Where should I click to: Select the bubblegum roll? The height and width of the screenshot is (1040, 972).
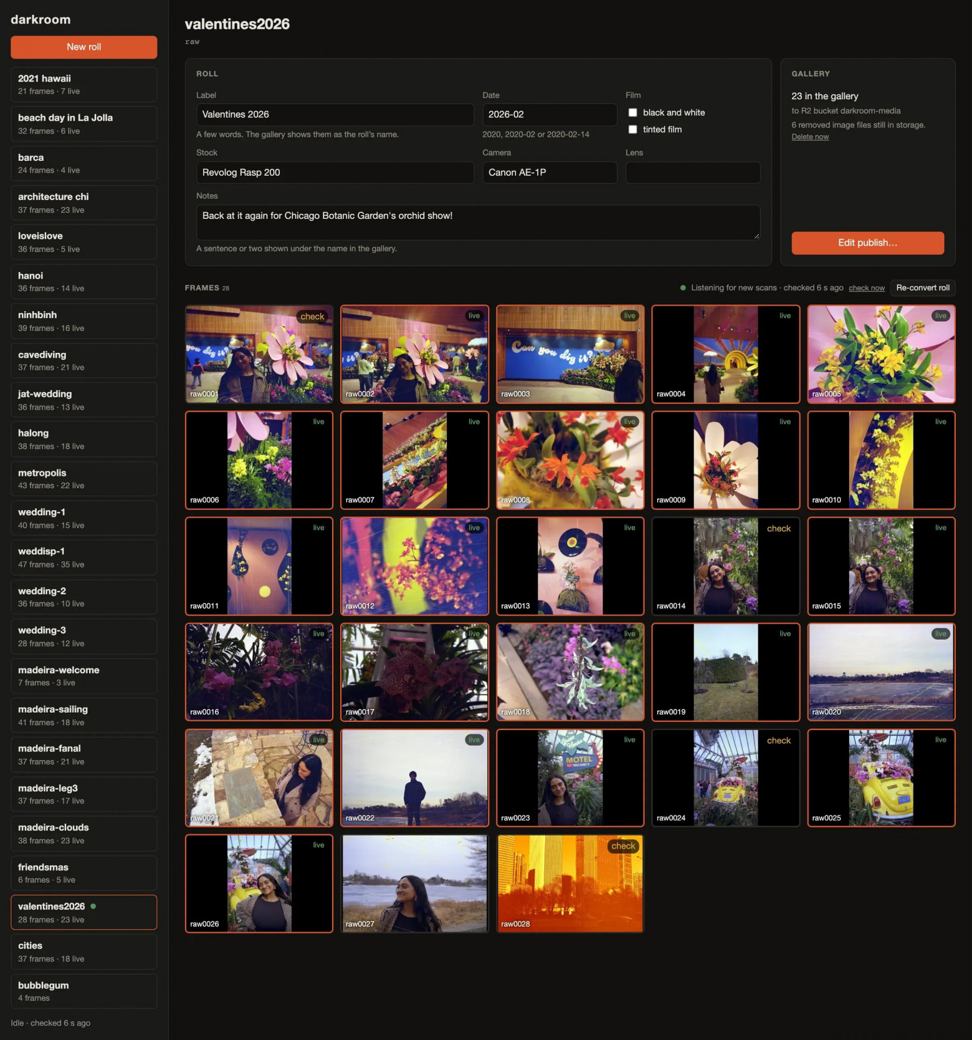[83, 991]
